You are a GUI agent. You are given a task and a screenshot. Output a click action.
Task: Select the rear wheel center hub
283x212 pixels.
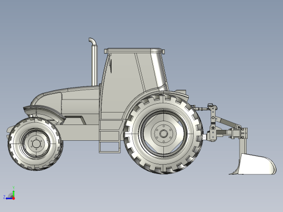(x=163, y=134)
